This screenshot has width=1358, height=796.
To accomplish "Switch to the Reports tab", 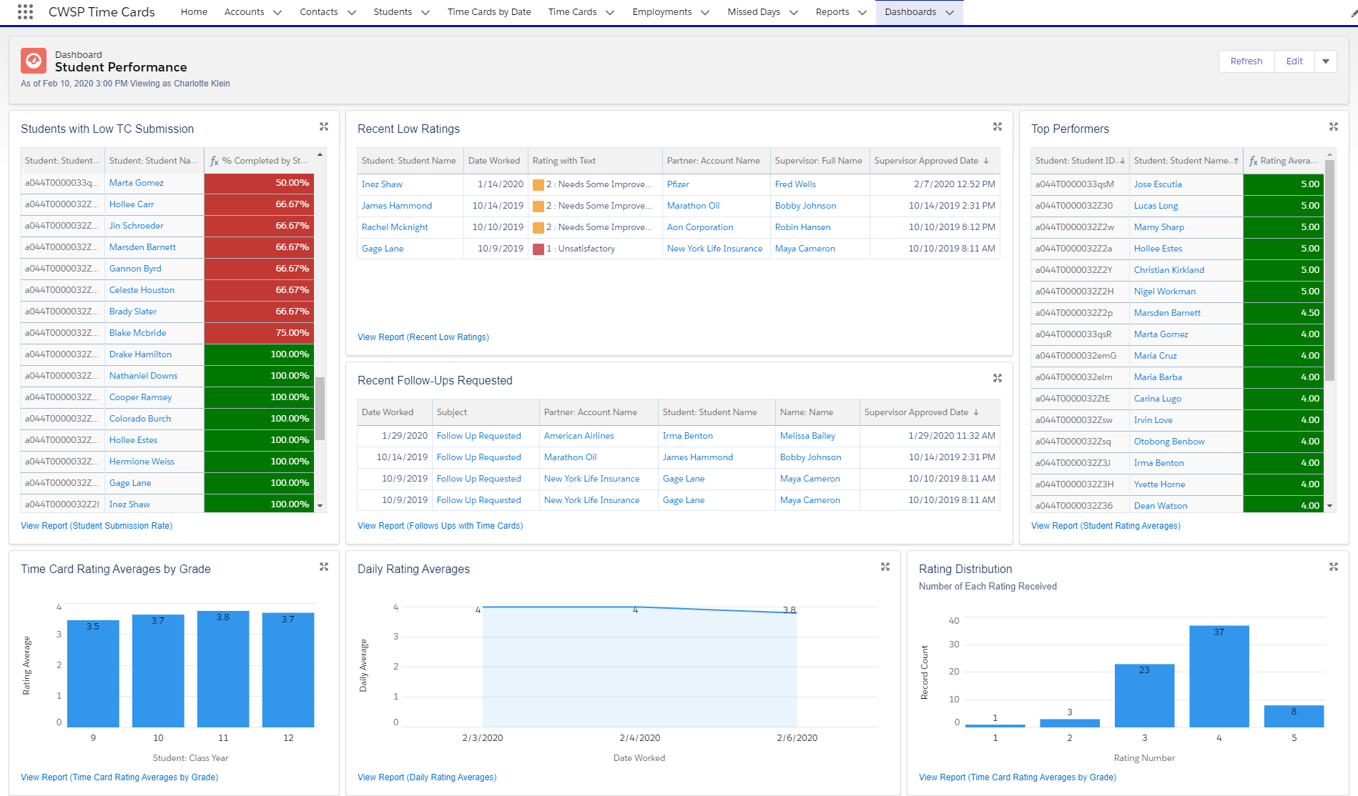I will tap(832, 12).
